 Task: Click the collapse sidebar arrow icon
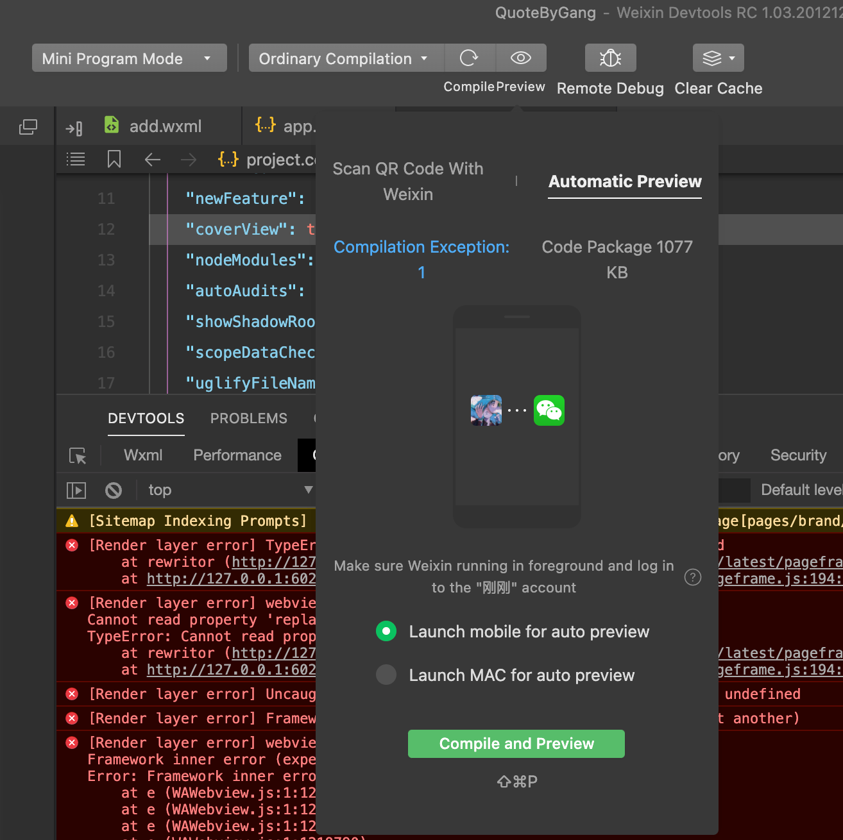(74, 128)
